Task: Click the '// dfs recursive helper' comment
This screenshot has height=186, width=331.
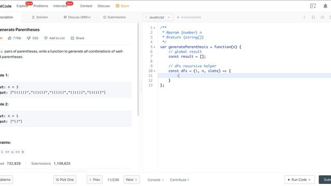Action: coord(192,66)
